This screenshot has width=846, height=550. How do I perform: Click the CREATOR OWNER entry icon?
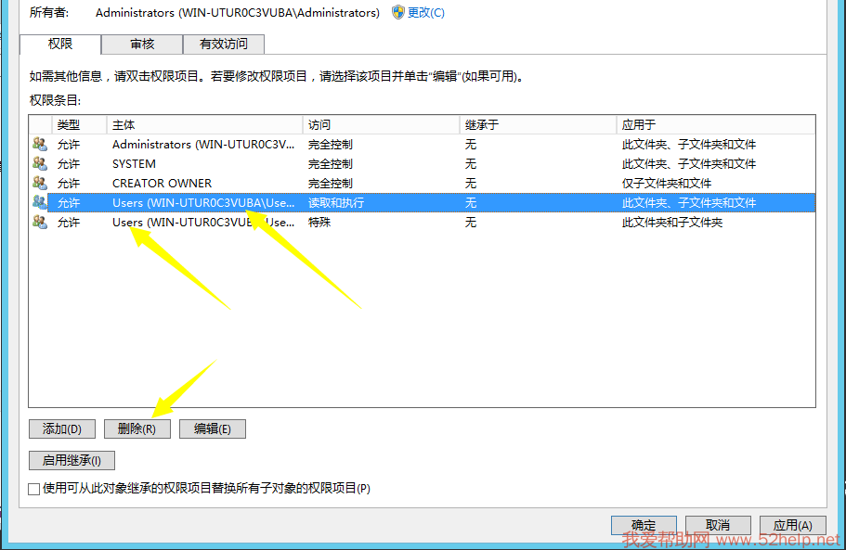(x=39, y=184)
